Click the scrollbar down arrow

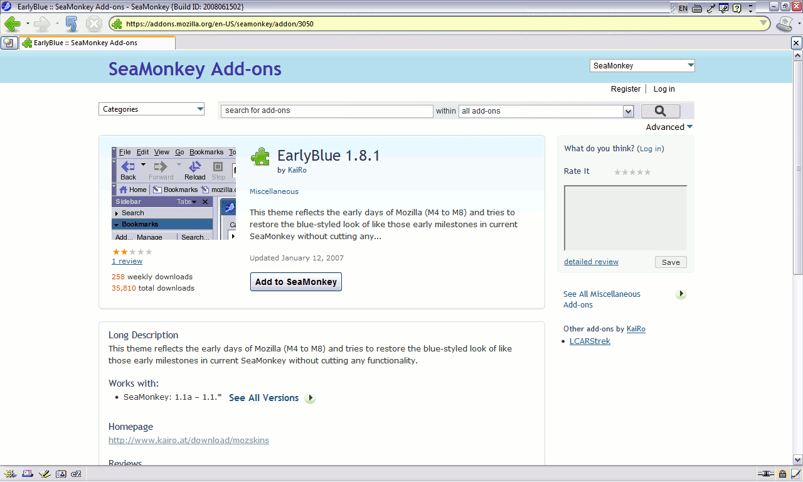point(797,459)
